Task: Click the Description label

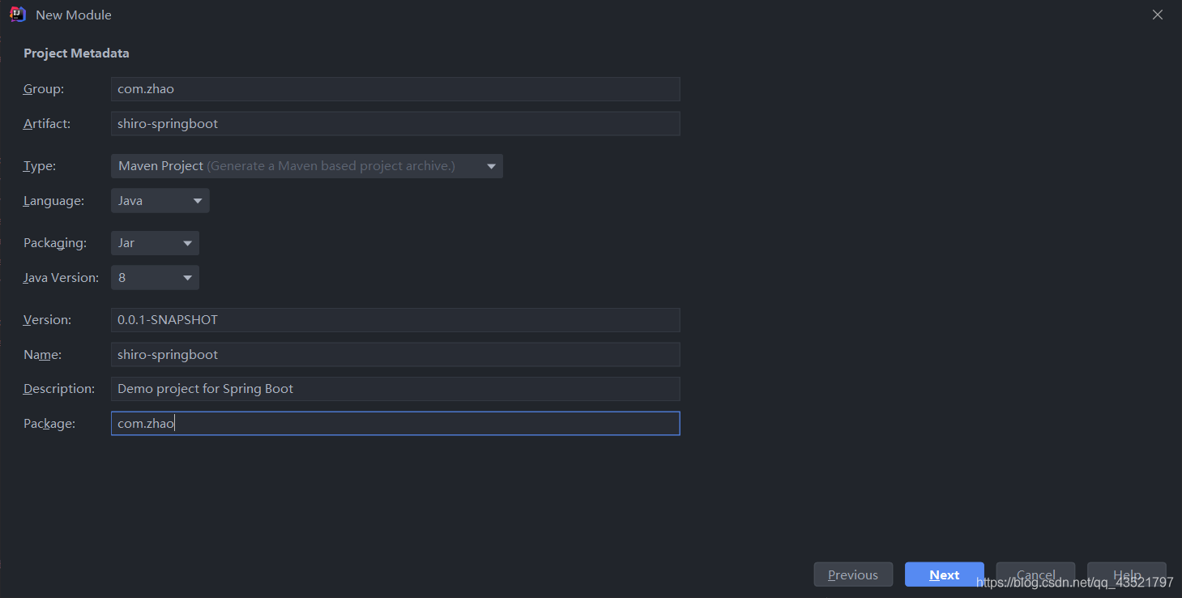Action: pos(59,389)
